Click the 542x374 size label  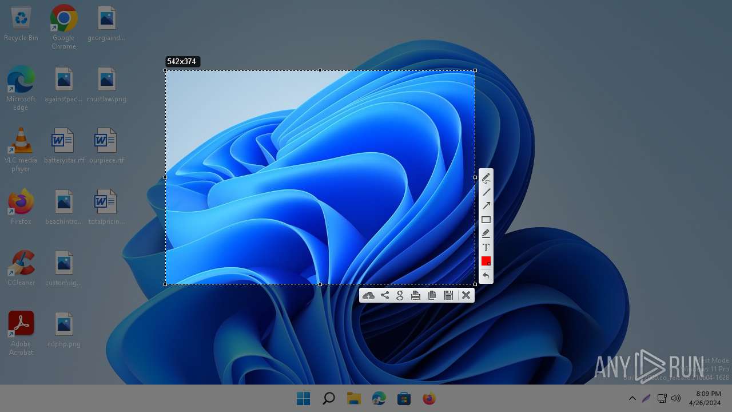coord(182,61)
